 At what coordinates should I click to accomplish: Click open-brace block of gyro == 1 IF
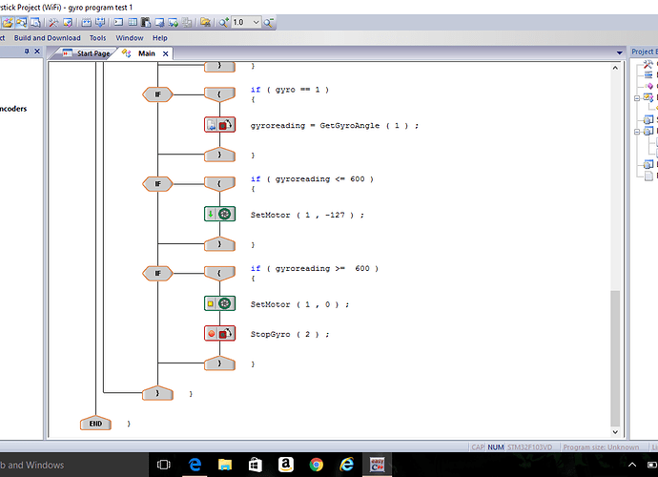pos(219,94)
